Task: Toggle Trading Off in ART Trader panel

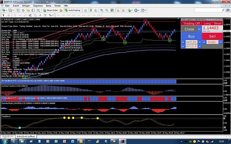Action: (191, 24)
